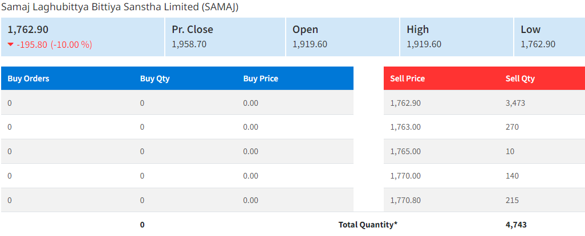Click the red down-arrow price change icon
585x236 pixels.
tap(11, 44)
